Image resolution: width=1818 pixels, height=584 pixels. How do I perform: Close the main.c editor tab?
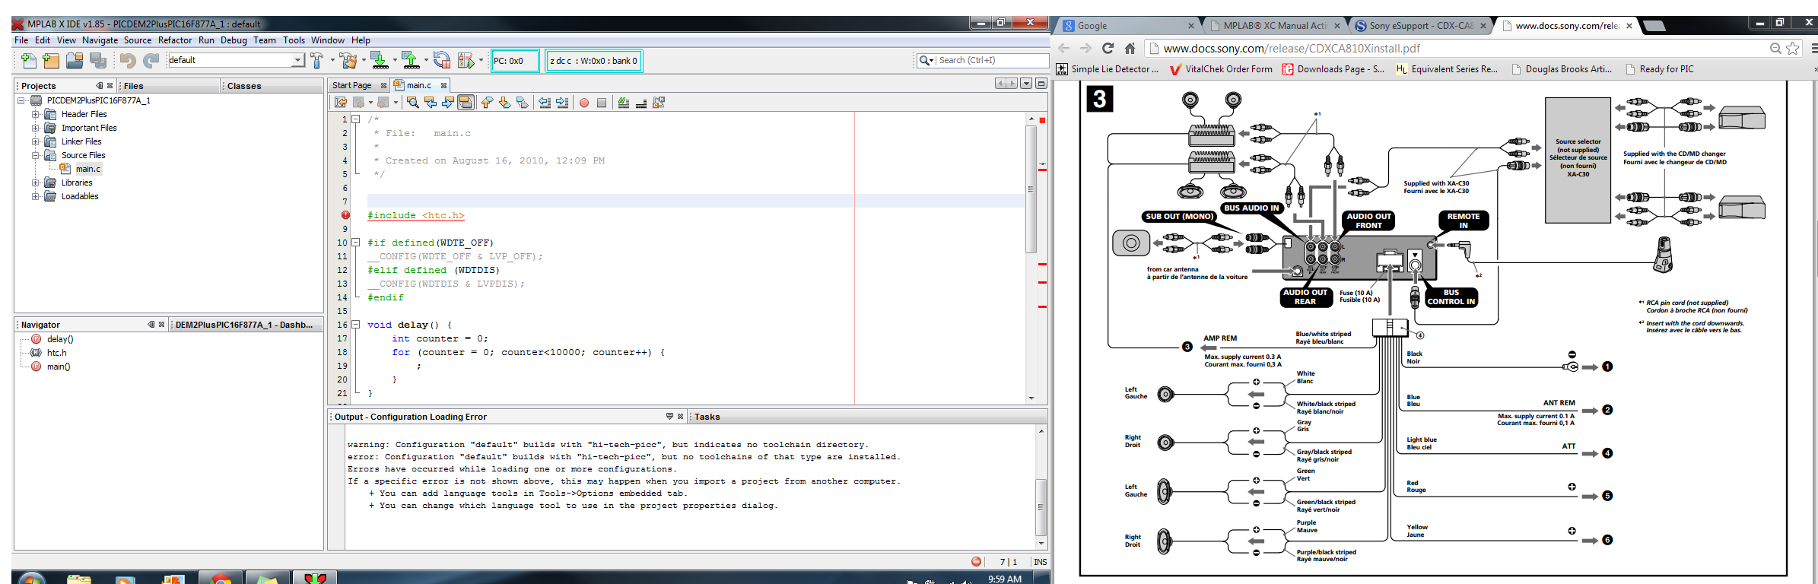[443, 85]
